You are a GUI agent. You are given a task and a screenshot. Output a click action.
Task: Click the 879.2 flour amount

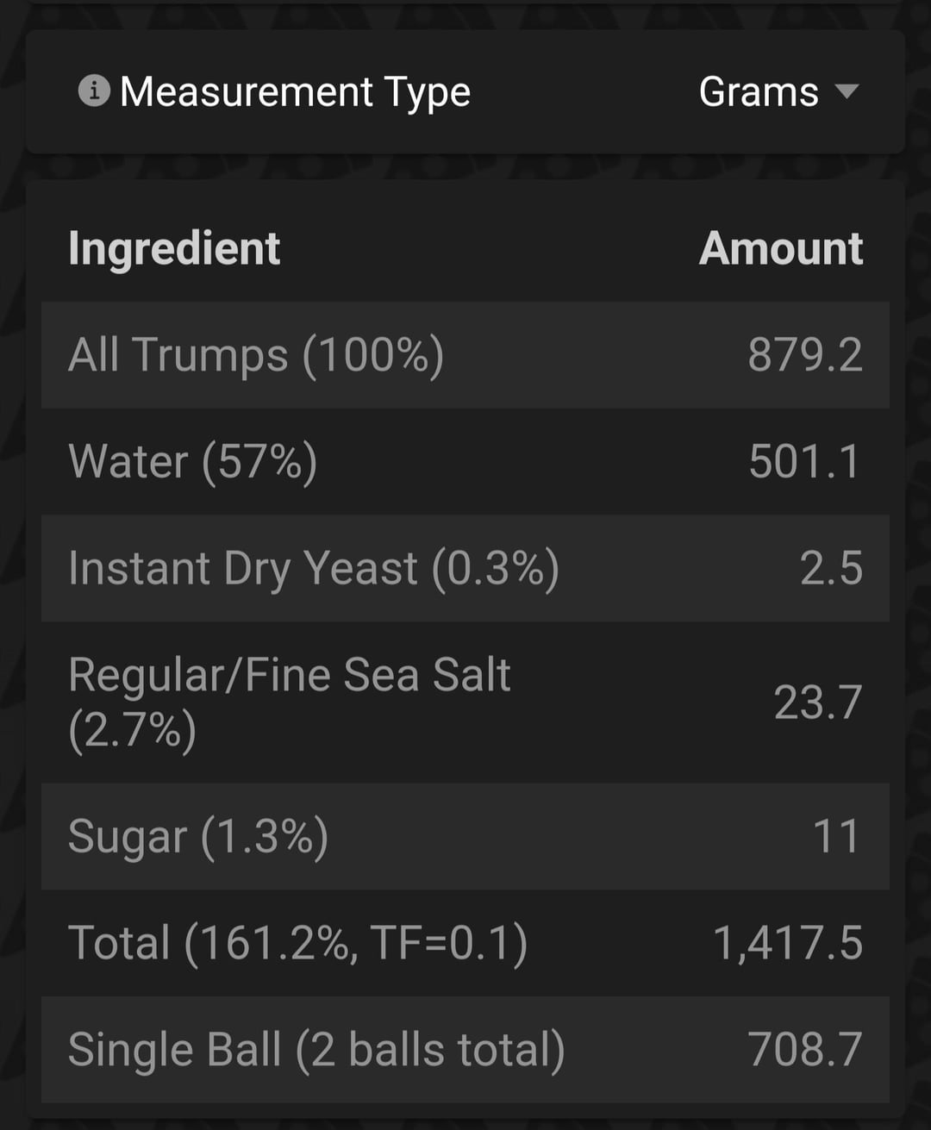coord(805,355)
